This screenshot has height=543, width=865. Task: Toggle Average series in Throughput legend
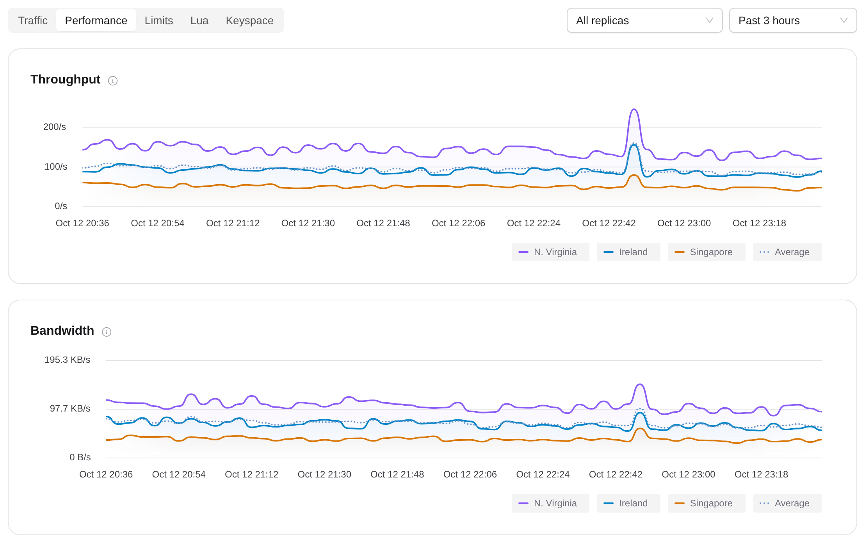tap(787, 252)
